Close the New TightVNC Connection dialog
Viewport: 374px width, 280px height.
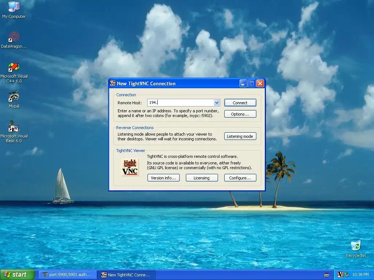[x=260, y=83]
